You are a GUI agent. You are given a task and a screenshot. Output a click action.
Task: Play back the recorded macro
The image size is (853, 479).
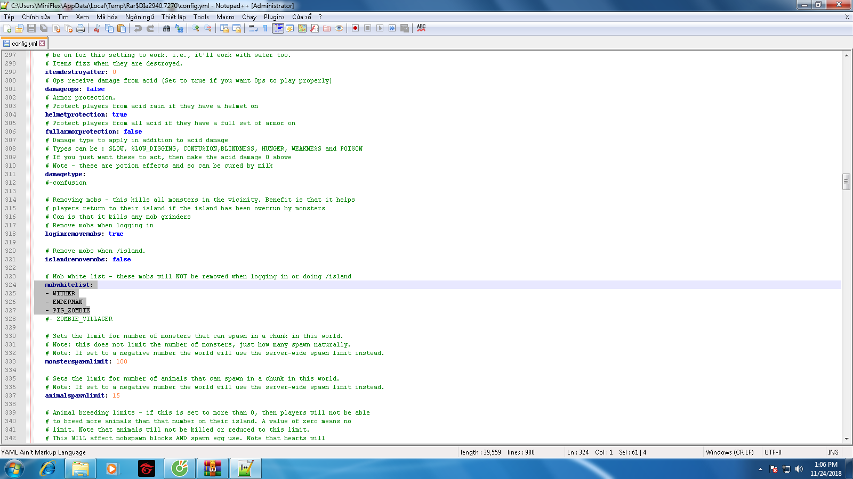click(x=380, y=28)
